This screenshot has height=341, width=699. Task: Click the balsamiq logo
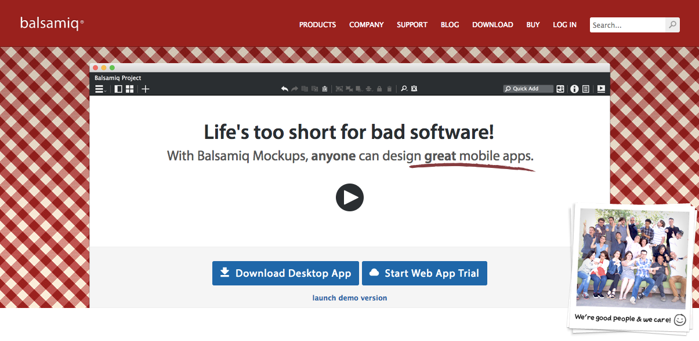coord(52,24)
